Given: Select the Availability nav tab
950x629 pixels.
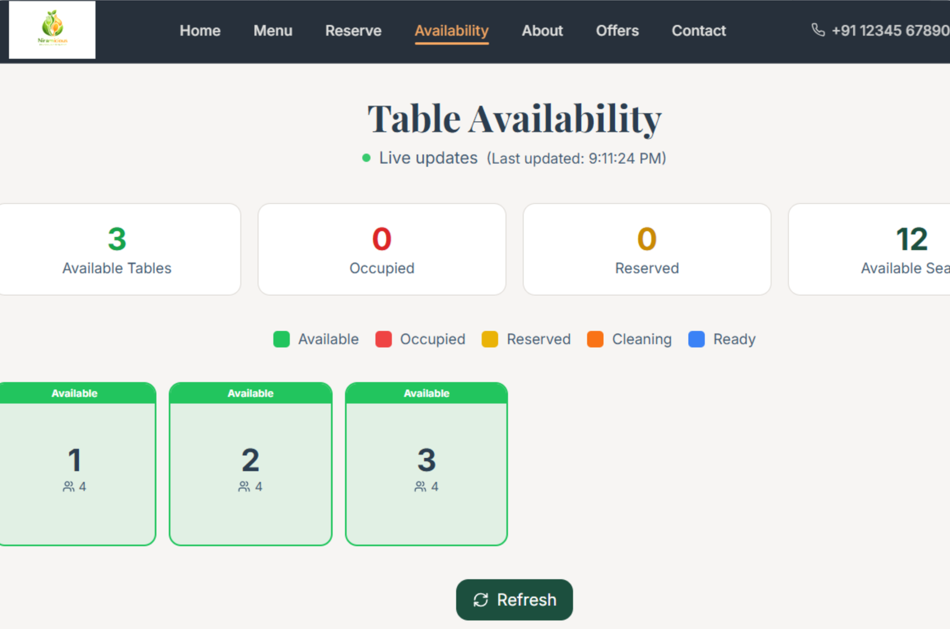Looking at the screenshot, I should point(451,31).
